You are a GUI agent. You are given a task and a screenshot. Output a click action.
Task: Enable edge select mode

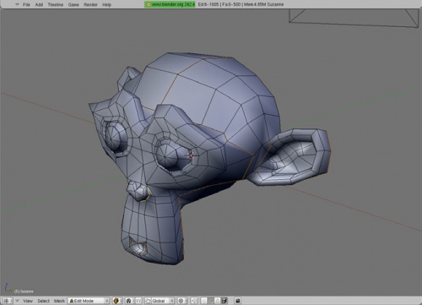211,301
